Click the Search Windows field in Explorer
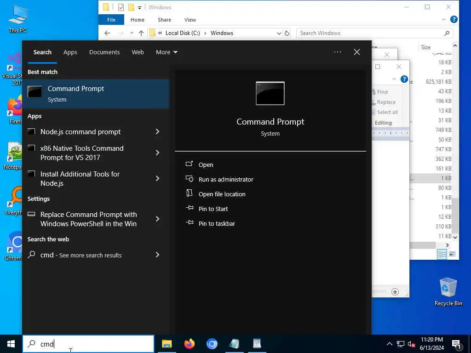Screen dimensions: 471x353 pos(374,33)
